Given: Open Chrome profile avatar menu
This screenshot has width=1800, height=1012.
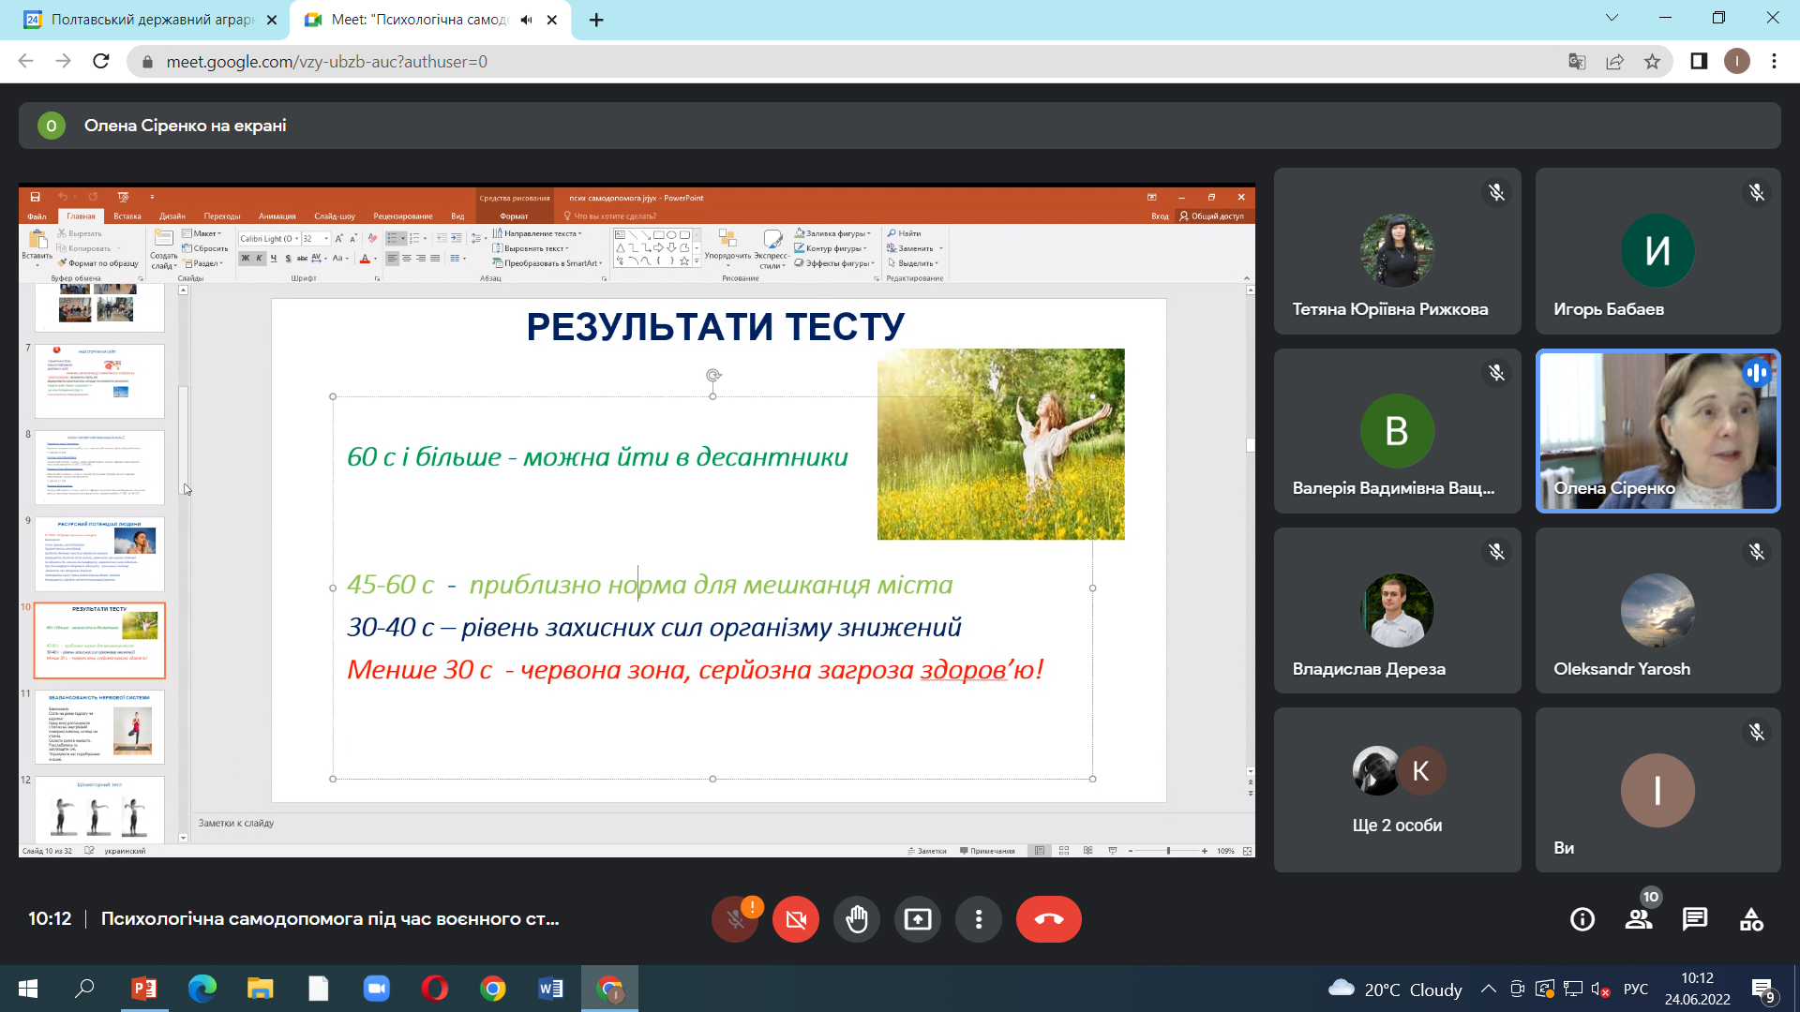Looking at the screenshot, I should (x=1736, y=62).
